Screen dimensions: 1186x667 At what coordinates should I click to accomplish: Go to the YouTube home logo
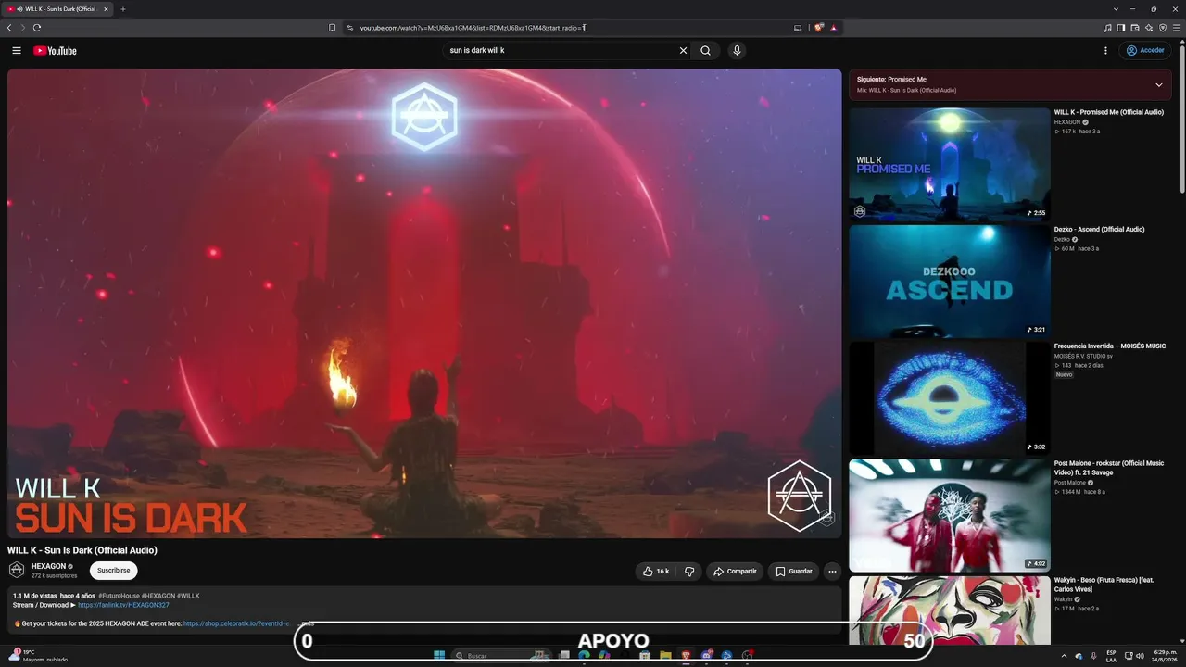55,51
